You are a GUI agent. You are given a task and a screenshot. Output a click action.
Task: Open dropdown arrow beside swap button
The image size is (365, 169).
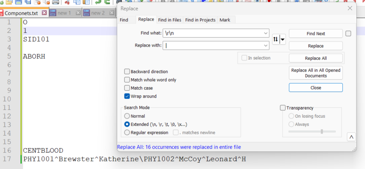tap(283, 39)
